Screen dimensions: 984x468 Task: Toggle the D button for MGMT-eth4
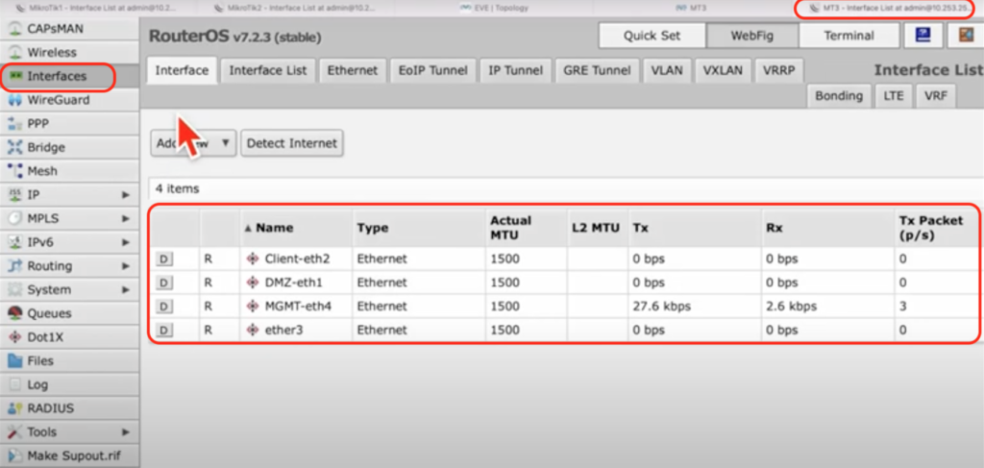(x=163, y=306)
